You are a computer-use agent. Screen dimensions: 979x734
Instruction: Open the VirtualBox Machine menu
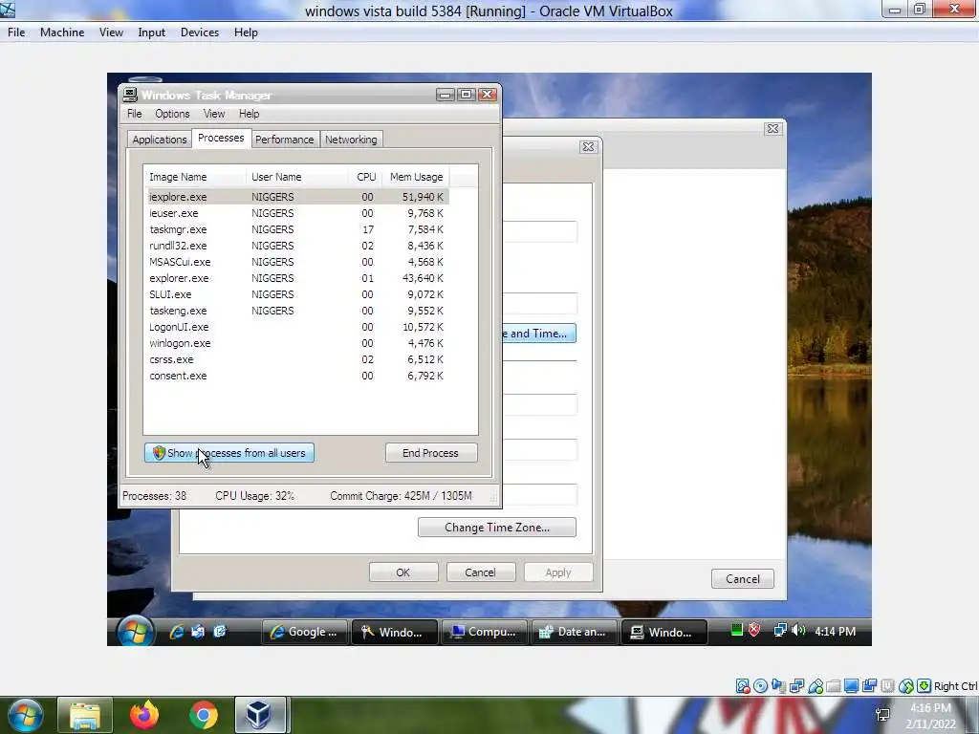tap(62, 32)
